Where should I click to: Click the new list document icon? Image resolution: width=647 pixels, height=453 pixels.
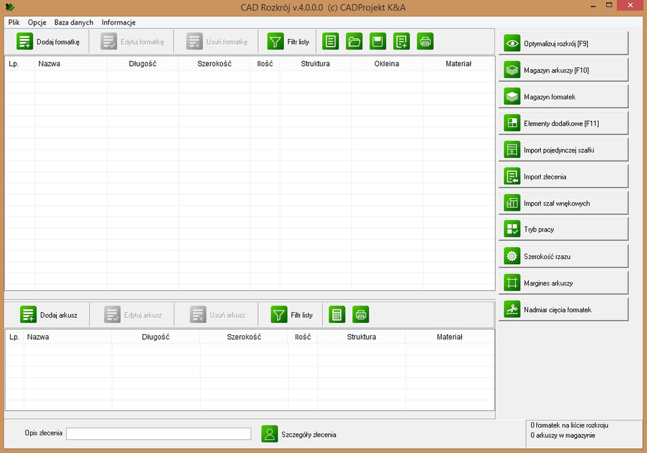click(x=330, y=42)
